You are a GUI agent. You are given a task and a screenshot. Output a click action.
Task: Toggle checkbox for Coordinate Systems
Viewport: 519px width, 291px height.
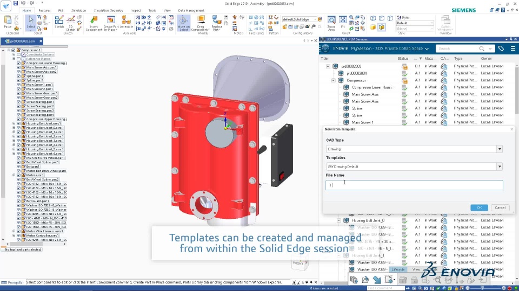click(x=18, y=54)
